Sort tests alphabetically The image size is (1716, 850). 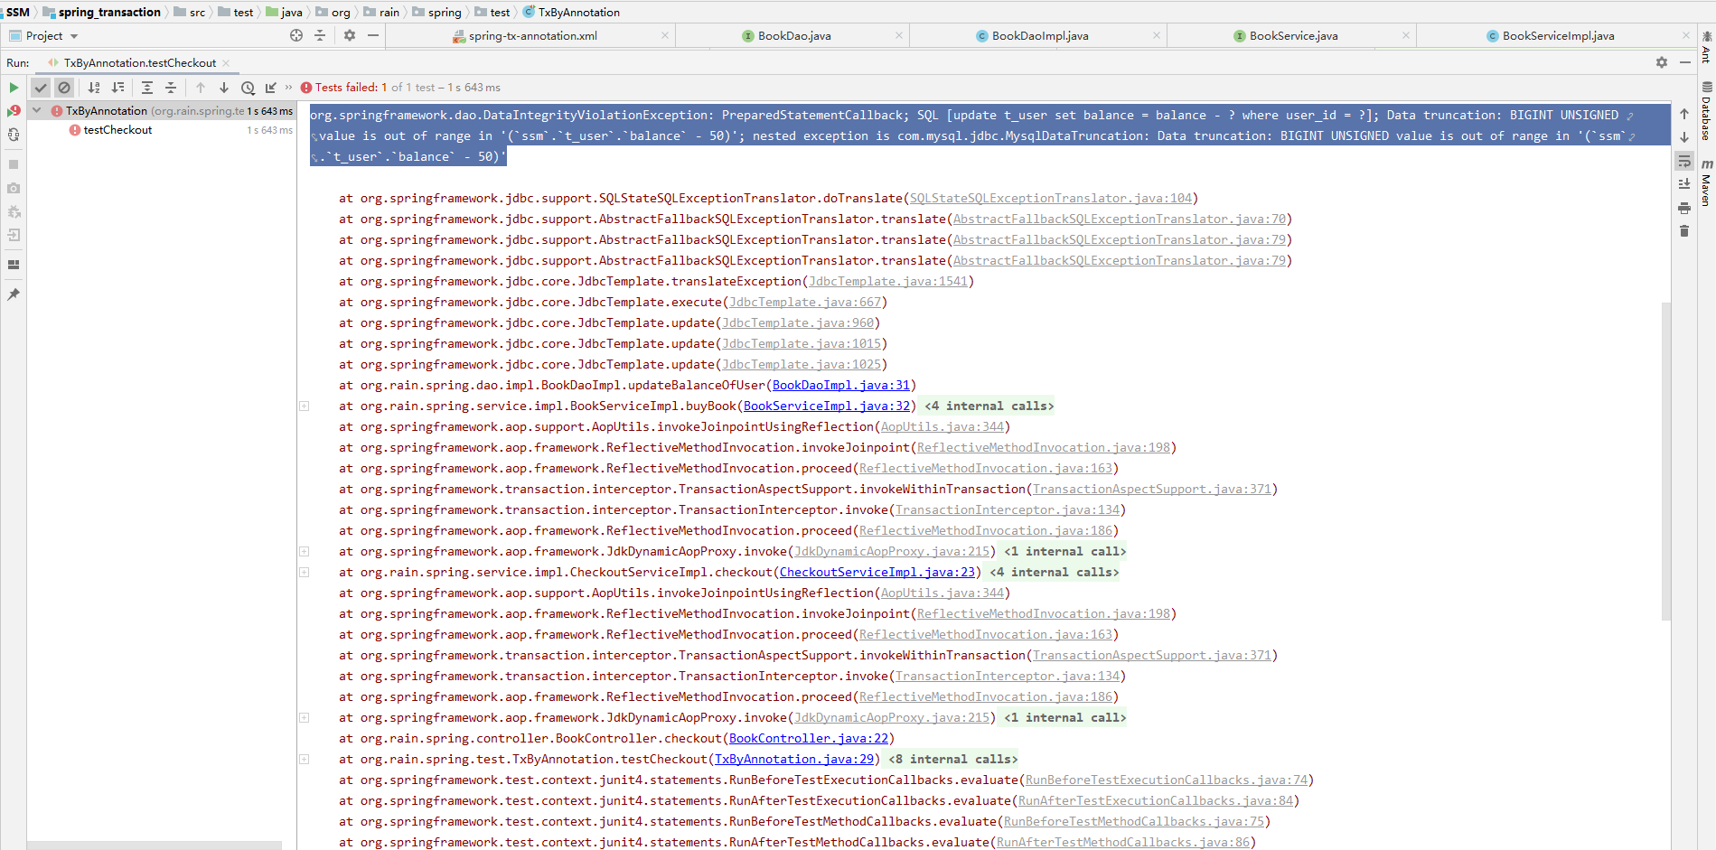[94, 88]
